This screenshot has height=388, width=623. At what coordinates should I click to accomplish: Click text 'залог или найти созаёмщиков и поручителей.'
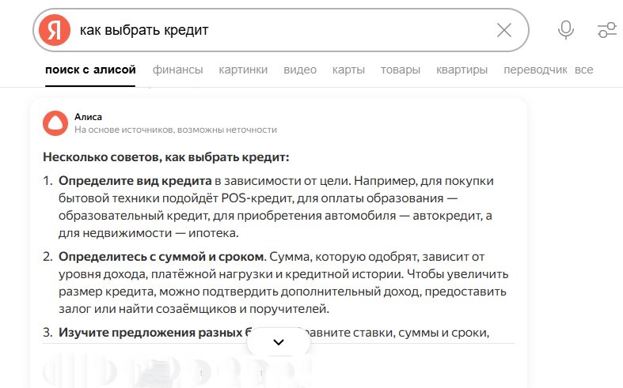coord(194,309)
